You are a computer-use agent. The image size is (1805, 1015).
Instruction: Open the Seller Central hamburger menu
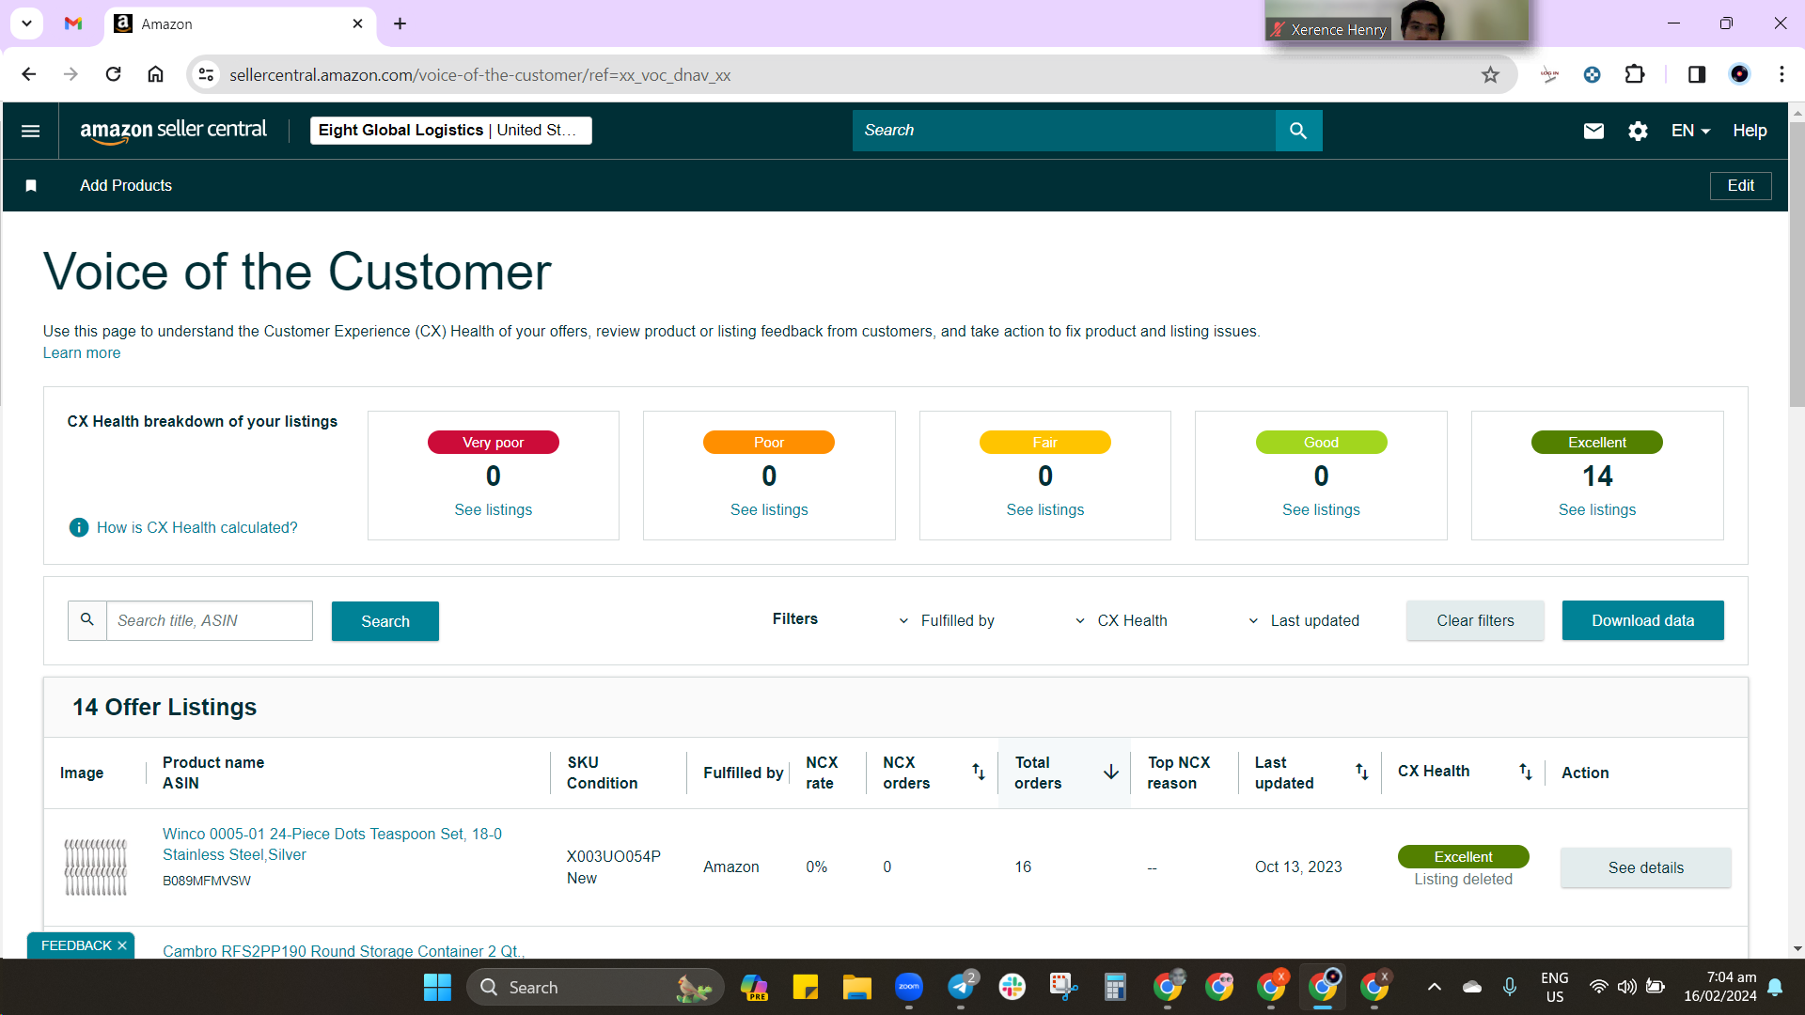30,131
